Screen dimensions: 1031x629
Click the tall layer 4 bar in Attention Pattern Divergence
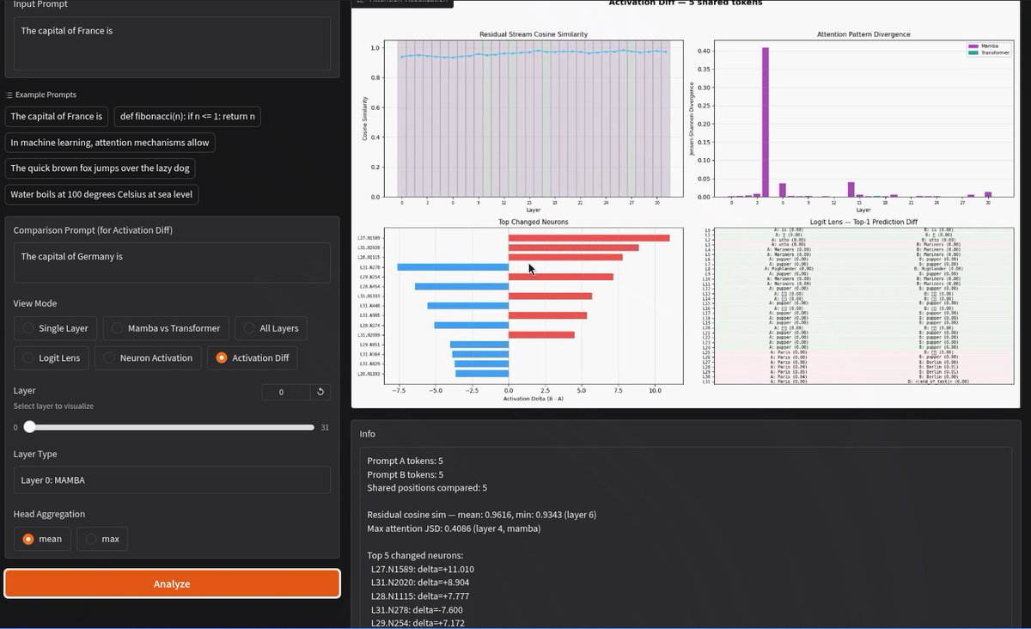(765, 122)
